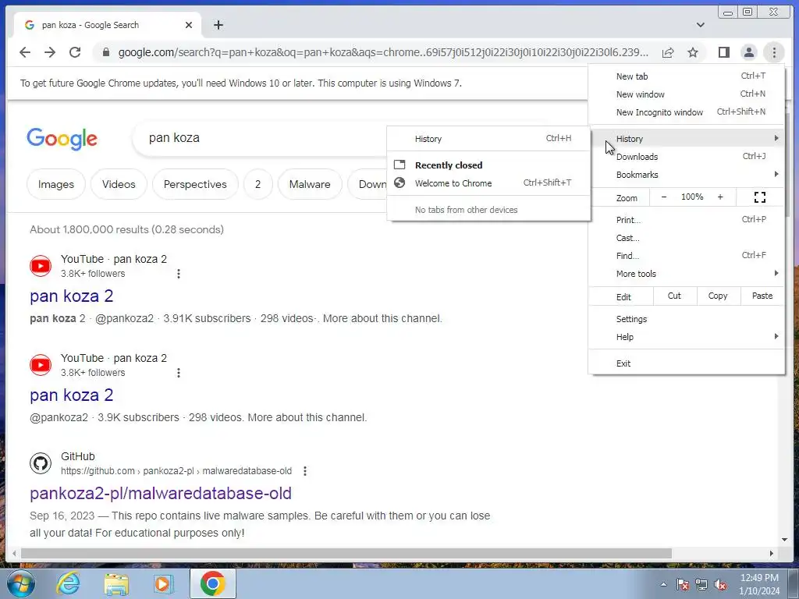Expand the Help submenu
This screenshot has width=799, height=599.
click(687, 337)
